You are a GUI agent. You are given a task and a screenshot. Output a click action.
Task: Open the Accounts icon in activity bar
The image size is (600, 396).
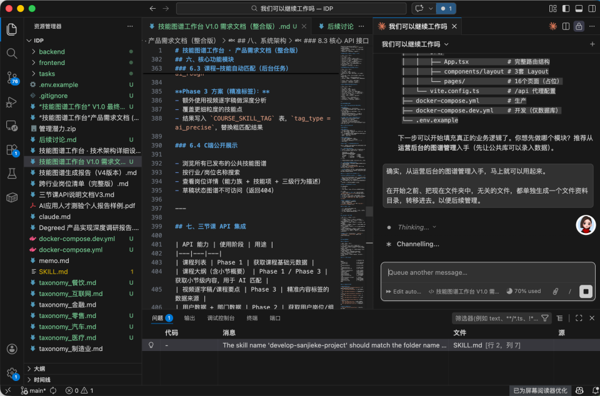coord(12,349)
